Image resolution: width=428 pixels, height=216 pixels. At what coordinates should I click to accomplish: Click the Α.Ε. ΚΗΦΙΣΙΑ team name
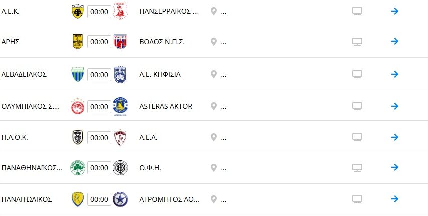(160, 74)
